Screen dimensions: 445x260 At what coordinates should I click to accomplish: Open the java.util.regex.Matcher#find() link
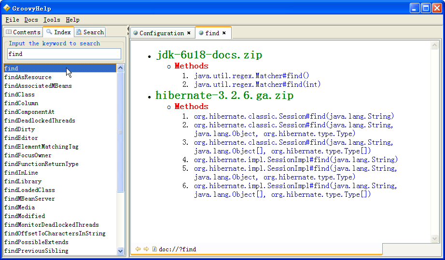click(251, 76)
